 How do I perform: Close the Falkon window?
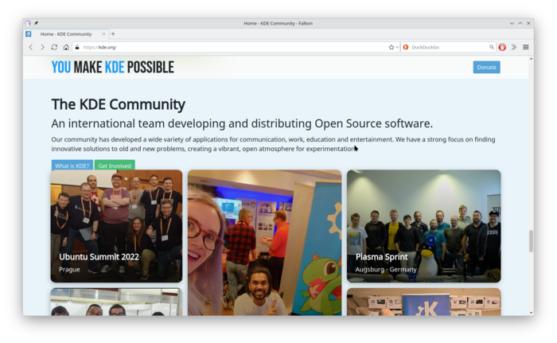pos(528,23)
